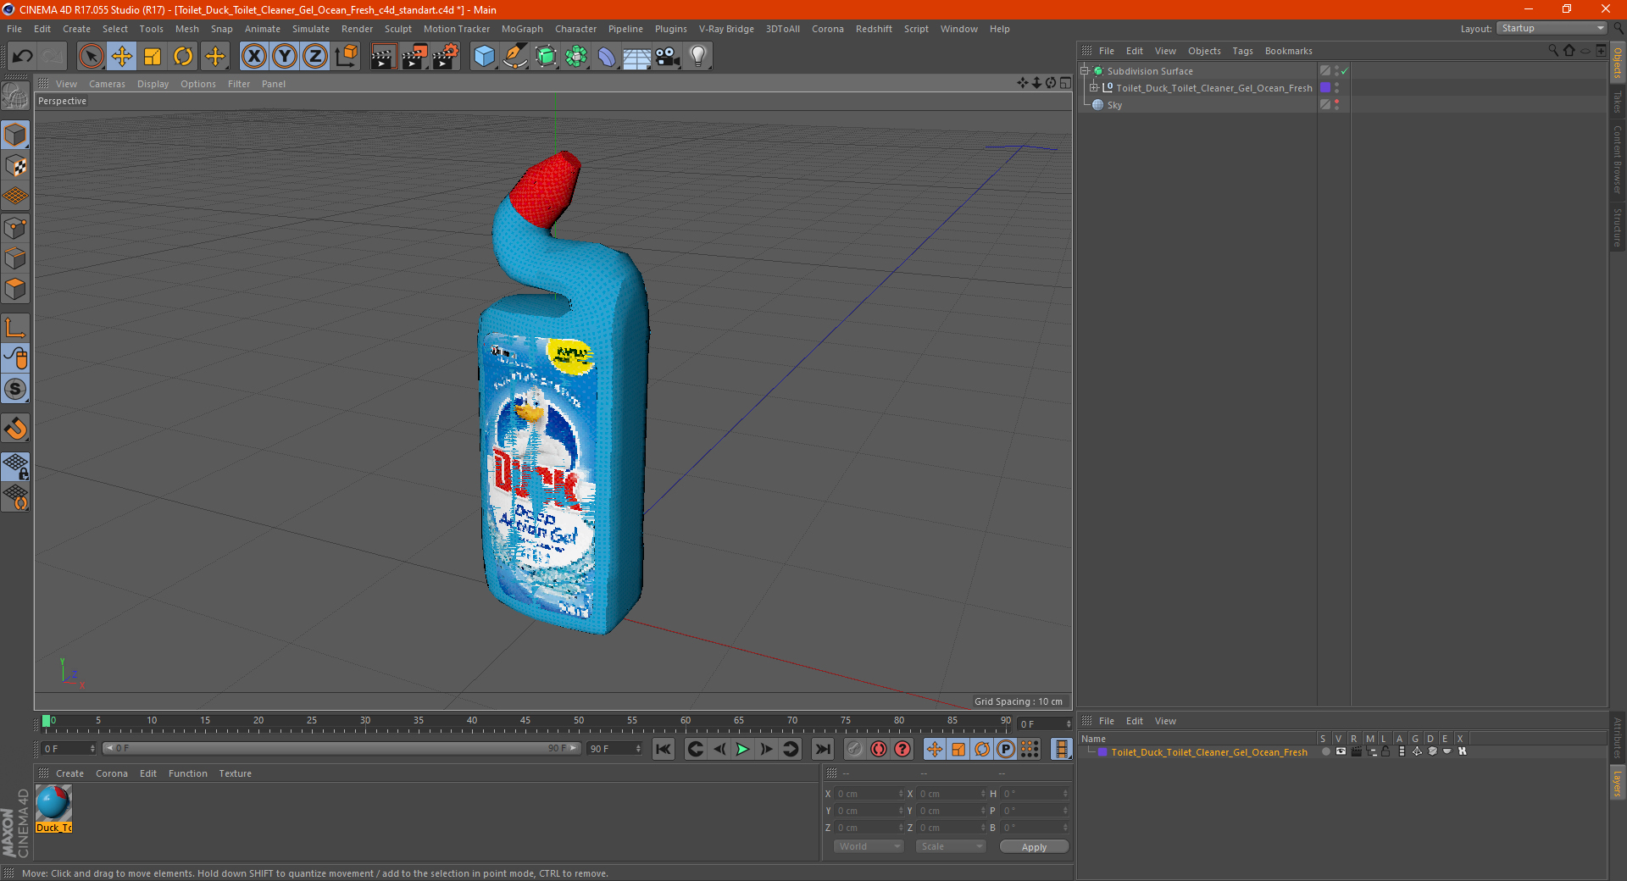
Task: Open the Render menu
Action: (x=357, y=29)
